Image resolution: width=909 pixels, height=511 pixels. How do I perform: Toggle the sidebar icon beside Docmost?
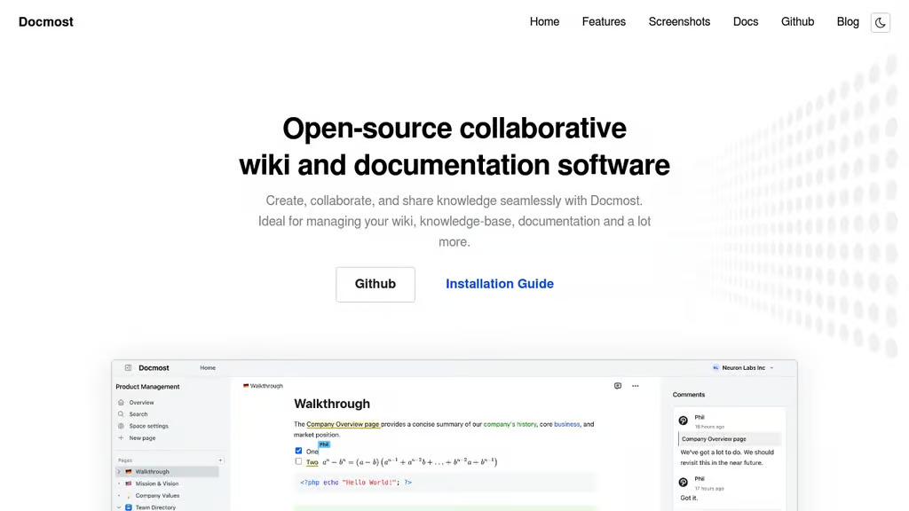pos(128,368)
